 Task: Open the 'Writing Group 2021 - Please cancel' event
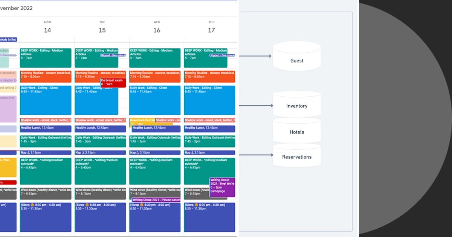[156, 199]
